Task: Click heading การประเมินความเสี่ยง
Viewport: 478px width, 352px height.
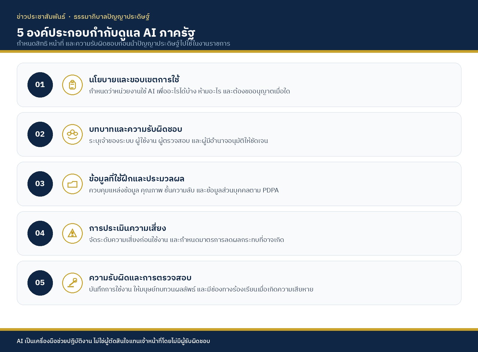Action: coord(128,228)
